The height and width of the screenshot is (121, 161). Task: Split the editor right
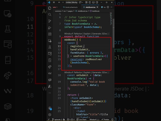click(x=108, y=7)
